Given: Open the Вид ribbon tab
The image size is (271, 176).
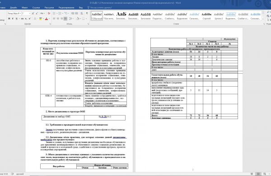Looking at the screenshot, I should click(81, 8).
